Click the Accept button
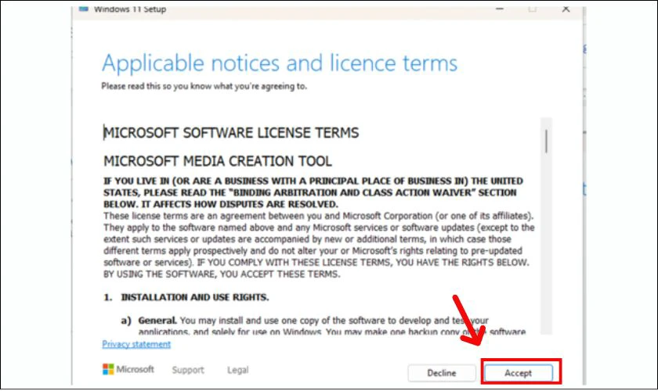This screenshot has width=658, height=391. tap(519, 372)
